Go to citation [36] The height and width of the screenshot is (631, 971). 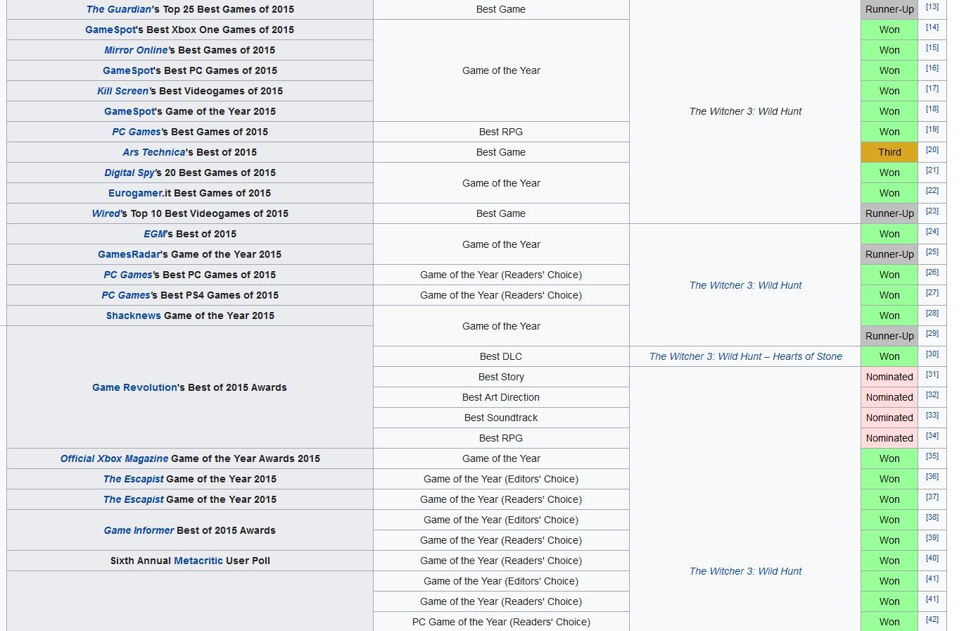tap(932, 477)
